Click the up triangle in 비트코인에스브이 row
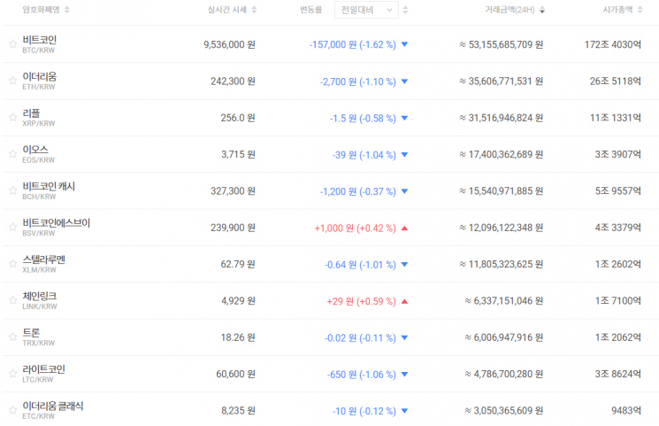659x426 pixels. point(405,228)
